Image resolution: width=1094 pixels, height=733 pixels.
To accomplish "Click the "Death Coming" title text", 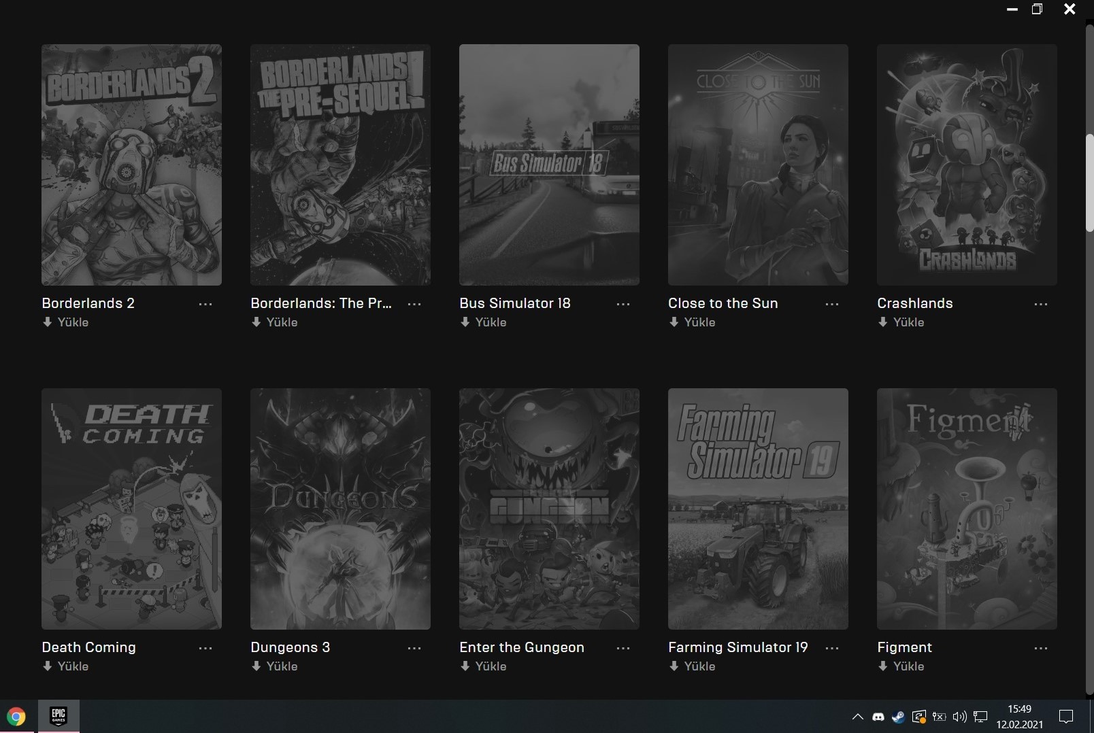I will click(89, 647).
